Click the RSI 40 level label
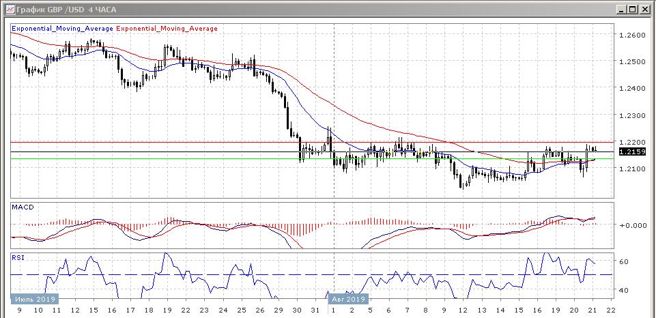The width and height of the screenshot is (656, 318). [x=623, y=291]
